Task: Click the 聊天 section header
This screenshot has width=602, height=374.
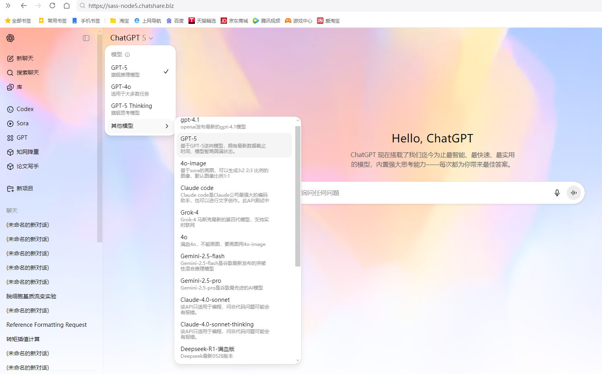Action: 12,211
